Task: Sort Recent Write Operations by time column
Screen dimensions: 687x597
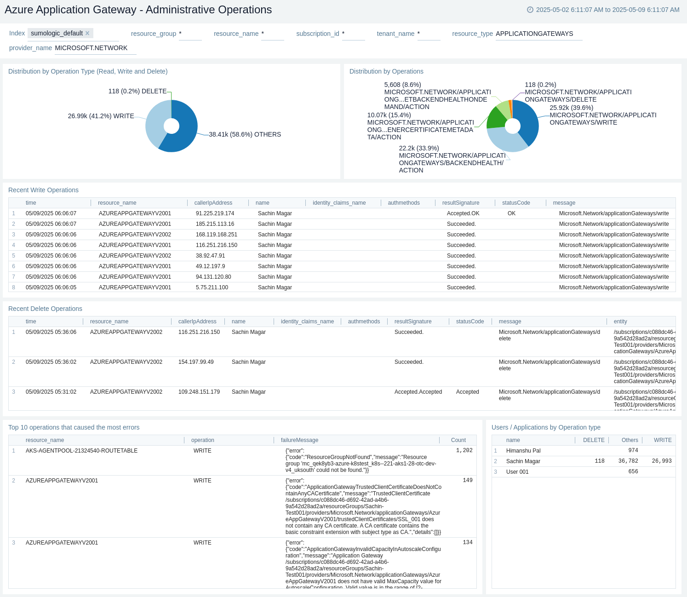Action: click(x=31, y=203)
